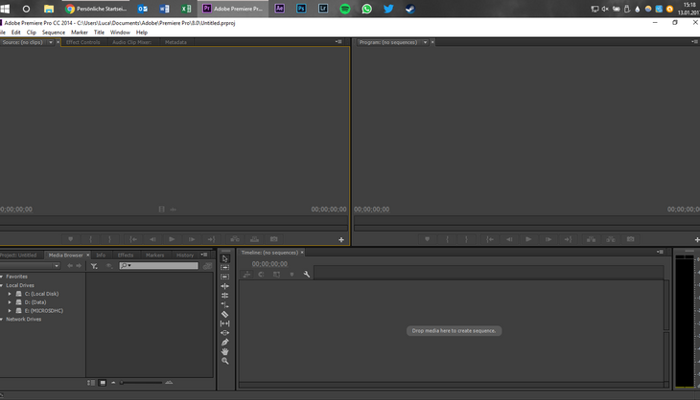
Task: Click in the Media Browser search field
Action: pyautogui.click(x=158, y=266)
